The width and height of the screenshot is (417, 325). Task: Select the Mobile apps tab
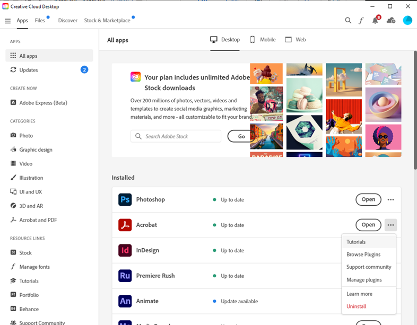263,40
